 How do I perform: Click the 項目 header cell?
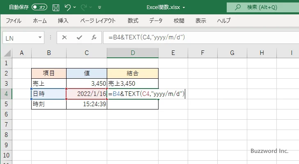click(x=49, y=73)
